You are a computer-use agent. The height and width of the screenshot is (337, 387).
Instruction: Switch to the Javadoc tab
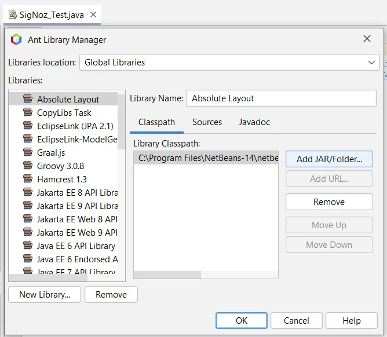point(254,122)
